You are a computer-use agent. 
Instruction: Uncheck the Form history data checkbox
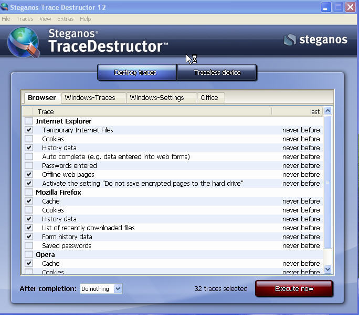(29, 237)
